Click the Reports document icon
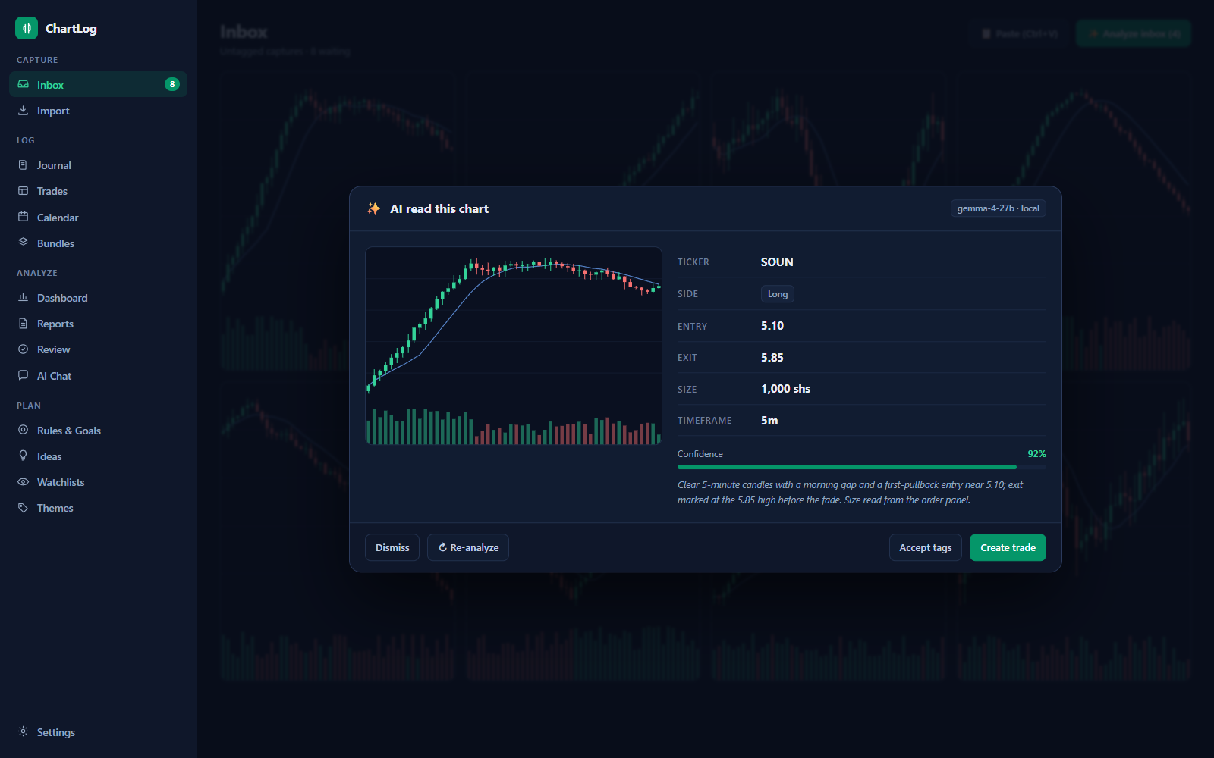 tap(24, 324)
